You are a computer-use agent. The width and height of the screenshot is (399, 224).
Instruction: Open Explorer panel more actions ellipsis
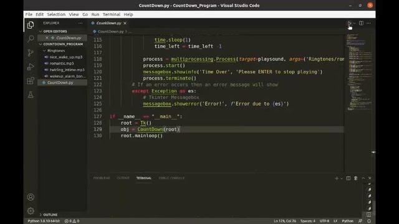click(x=80, y=23)
